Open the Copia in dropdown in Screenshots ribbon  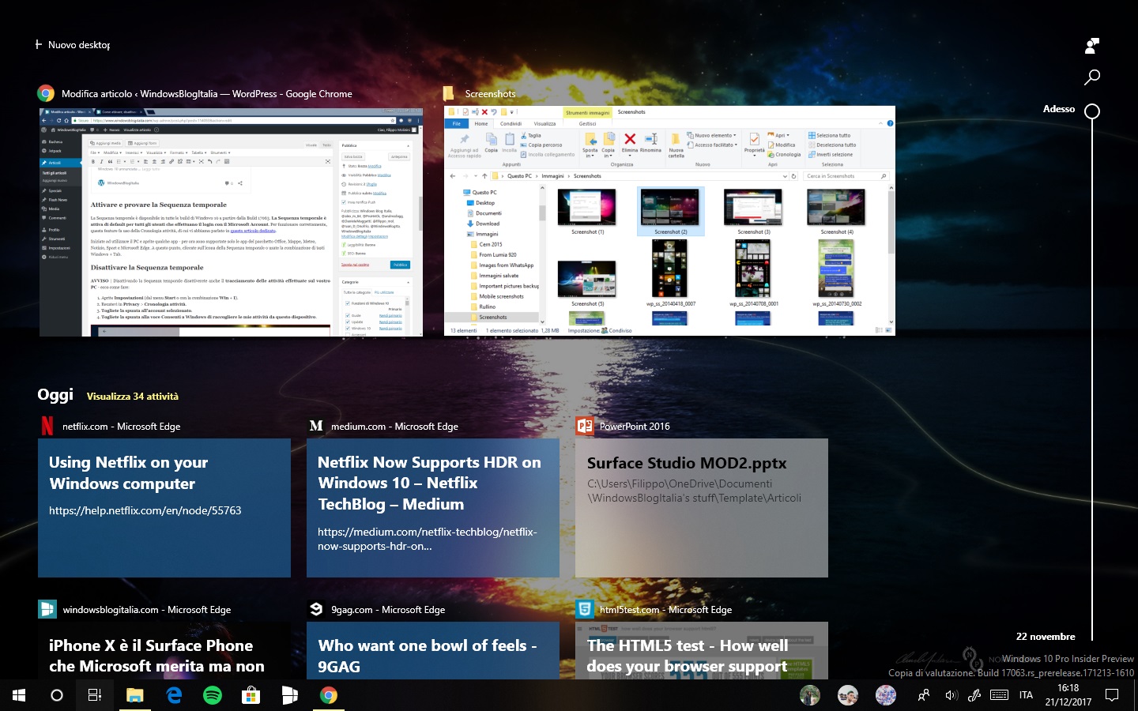tap(608, 144)
